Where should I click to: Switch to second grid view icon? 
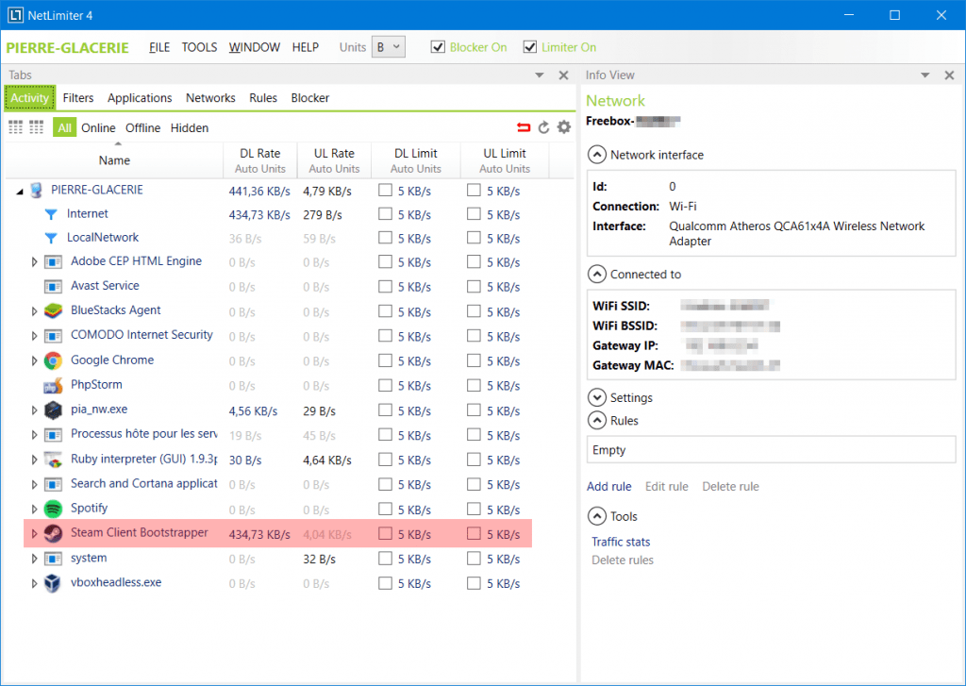pyautogui.click(x=37, y=127)
